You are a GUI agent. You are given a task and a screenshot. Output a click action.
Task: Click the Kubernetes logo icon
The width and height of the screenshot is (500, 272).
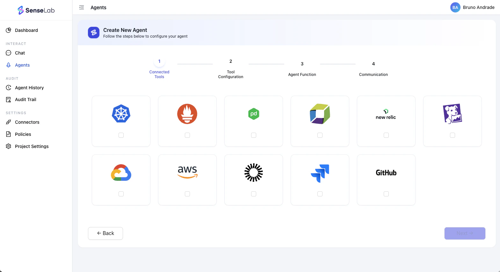(121, 114)
